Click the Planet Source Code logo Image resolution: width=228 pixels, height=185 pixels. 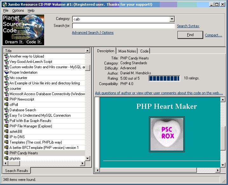(x=23, y=30)
